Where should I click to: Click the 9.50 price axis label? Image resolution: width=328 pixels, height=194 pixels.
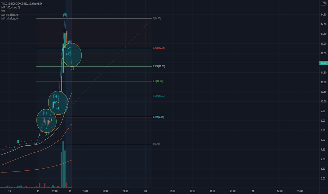tap(323, 111)
